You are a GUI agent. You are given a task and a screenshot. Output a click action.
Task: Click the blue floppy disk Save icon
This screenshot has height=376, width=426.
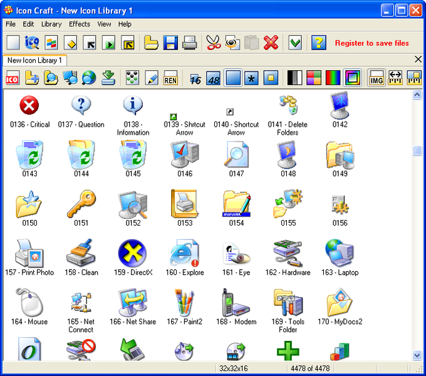click(x=170, y=43)
